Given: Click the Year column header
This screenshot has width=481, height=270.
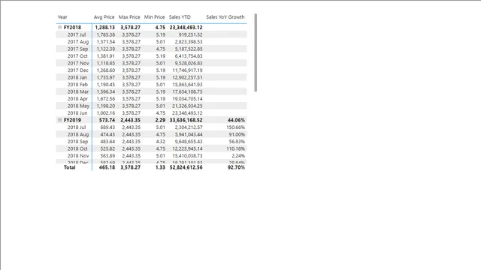Looking at the screenshot, I should pos(62,17).
